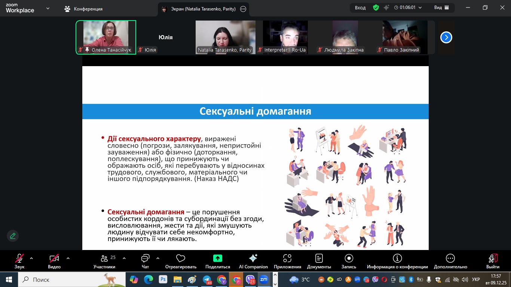This screenshot has height=287, width=511.
Task: Unmute the microphone (Звук)
Action: click(19, 259)
